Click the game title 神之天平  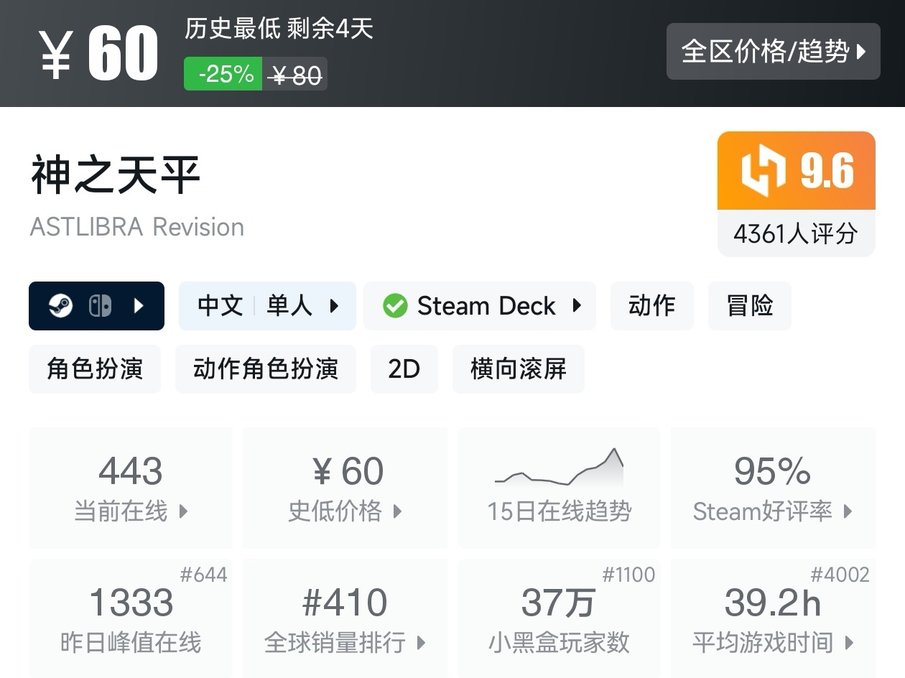(115, 175)
